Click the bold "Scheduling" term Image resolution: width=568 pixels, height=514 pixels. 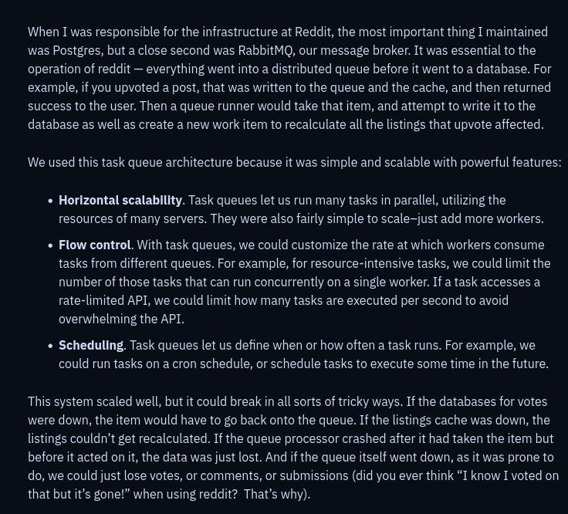91,346
